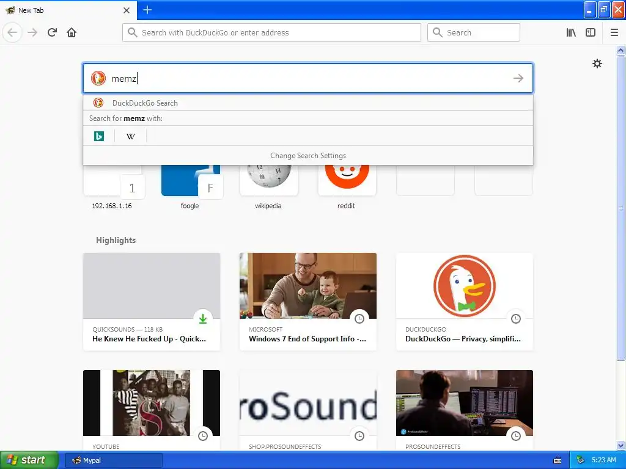Click the vertical scrollbar thumb
Image resolution: width=626 pixels, height=469 pixels.
tap(620, 208)
